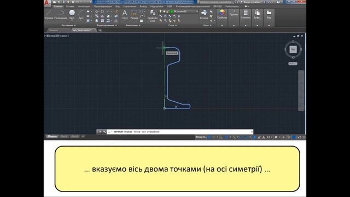Open workspace switching gear icon
The height and width of the screenshot is (197, 350).
pos(276,137)
